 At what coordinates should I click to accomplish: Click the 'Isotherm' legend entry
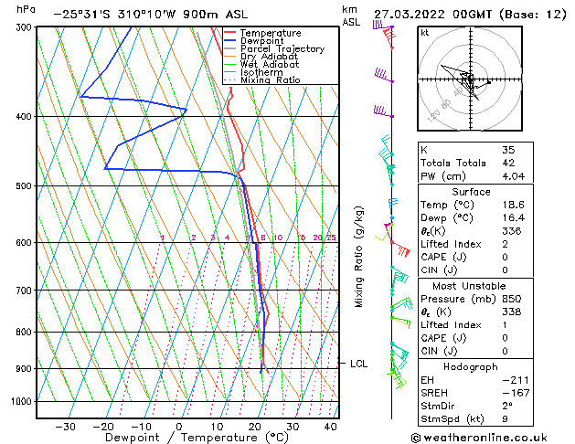(261, 72)
